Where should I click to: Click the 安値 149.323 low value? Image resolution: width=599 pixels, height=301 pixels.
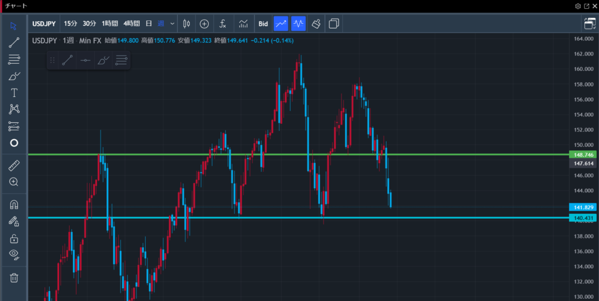[x=194, y=40]
